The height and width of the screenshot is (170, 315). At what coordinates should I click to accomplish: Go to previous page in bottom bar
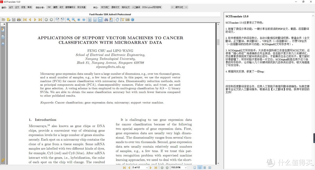pos(129,168)
